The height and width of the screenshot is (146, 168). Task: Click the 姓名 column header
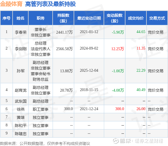(20, 18)
